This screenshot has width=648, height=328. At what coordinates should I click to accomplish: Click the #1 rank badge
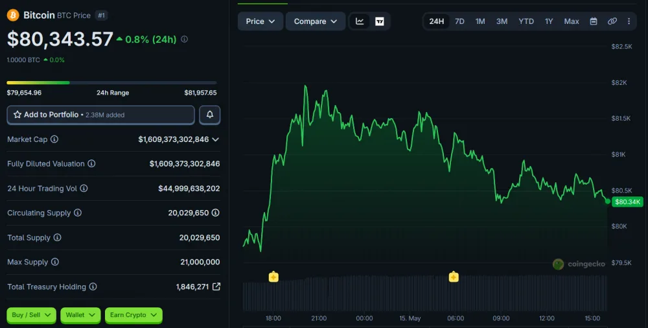click(x=101, y=16)
